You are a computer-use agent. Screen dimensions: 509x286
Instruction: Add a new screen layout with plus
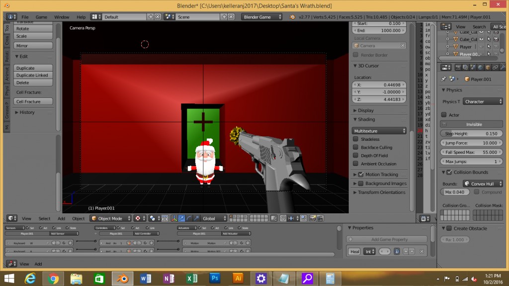(x=151, y=17)
